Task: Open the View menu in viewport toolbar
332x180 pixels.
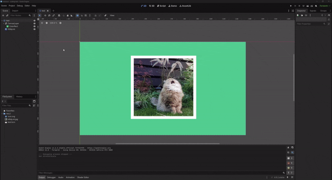Action: point(112,16)
